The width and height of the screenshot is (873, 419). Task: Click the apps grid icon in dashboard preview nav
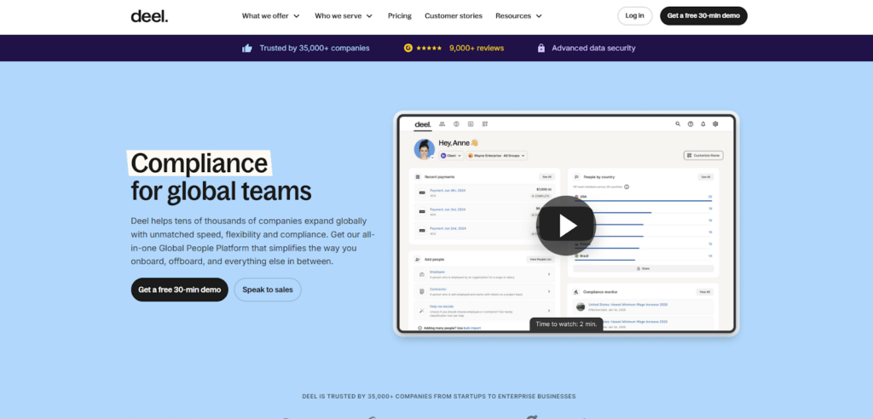coord(485,124)
